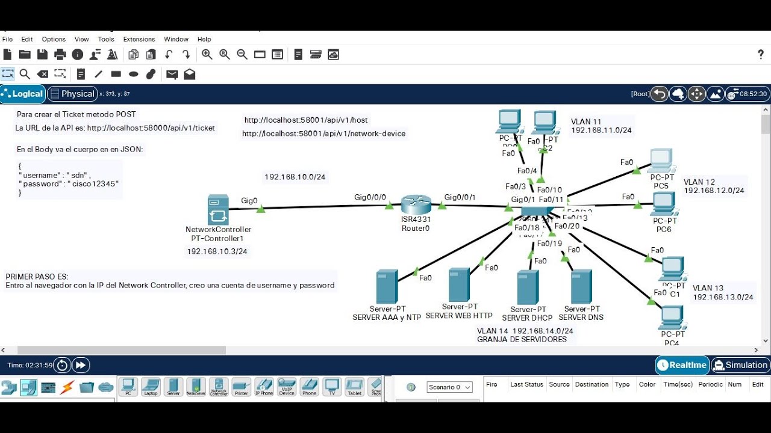Reset zoom with R magnifier
The height and width of the screenshot is (433, 771).
(225, 55)
